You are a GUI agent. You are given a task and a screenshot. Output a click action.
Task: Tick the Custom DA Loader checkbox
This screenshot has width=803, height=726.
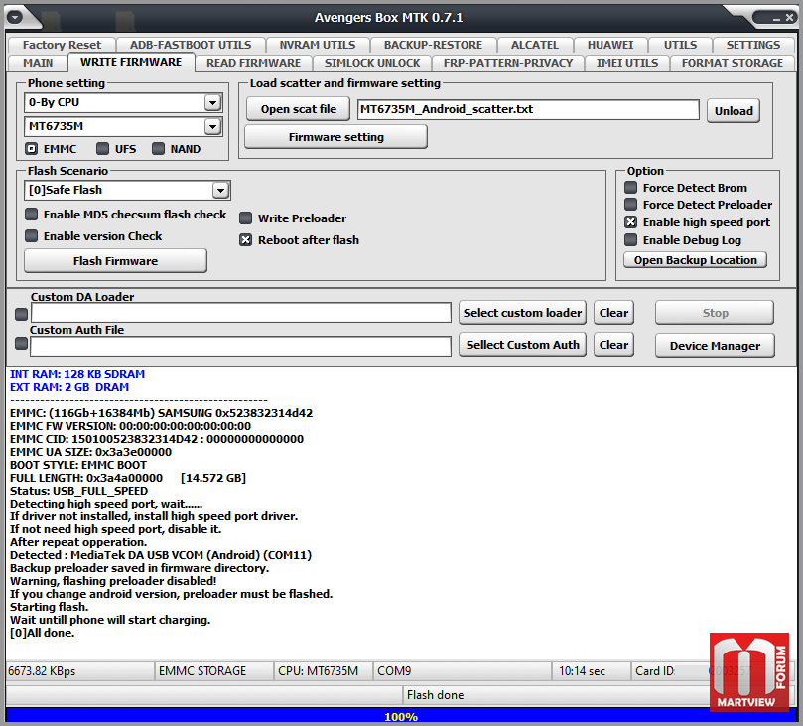(21, 314)
